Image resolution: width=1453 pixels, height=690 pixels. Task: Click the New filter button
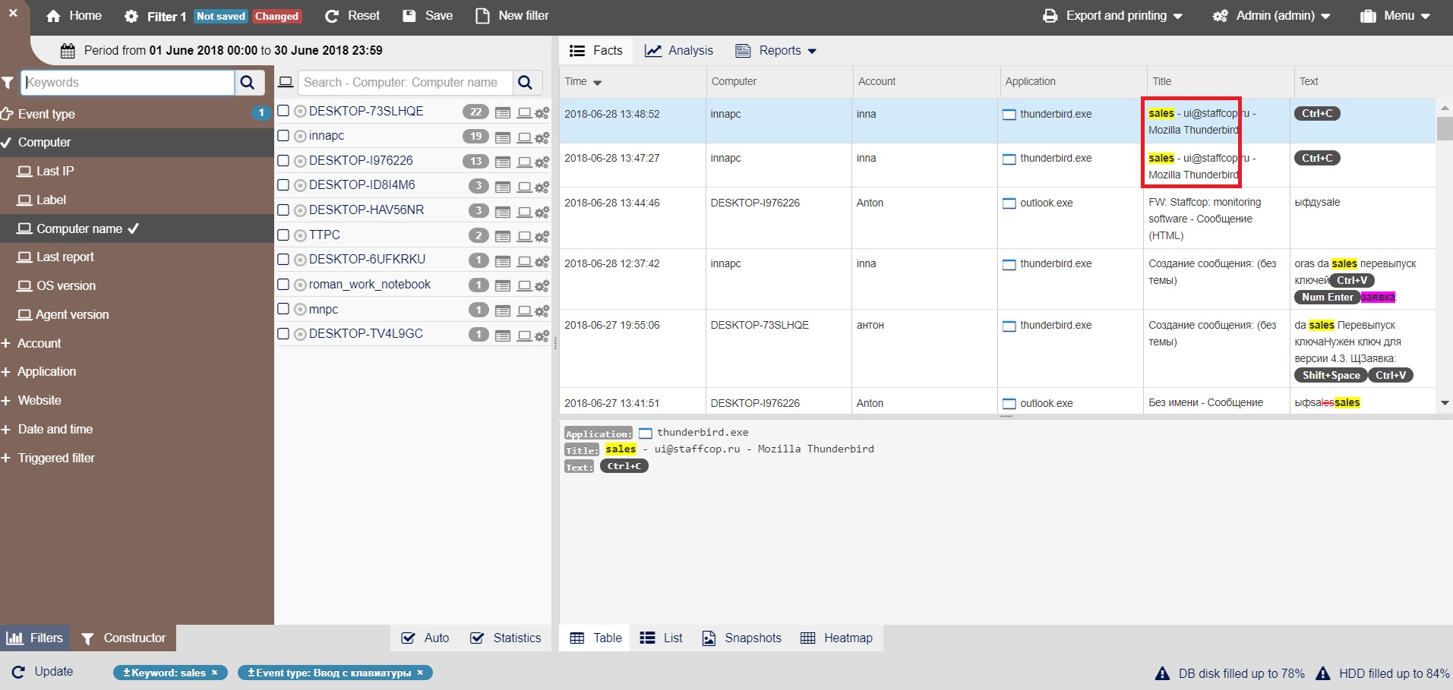(x=511, y=16)
